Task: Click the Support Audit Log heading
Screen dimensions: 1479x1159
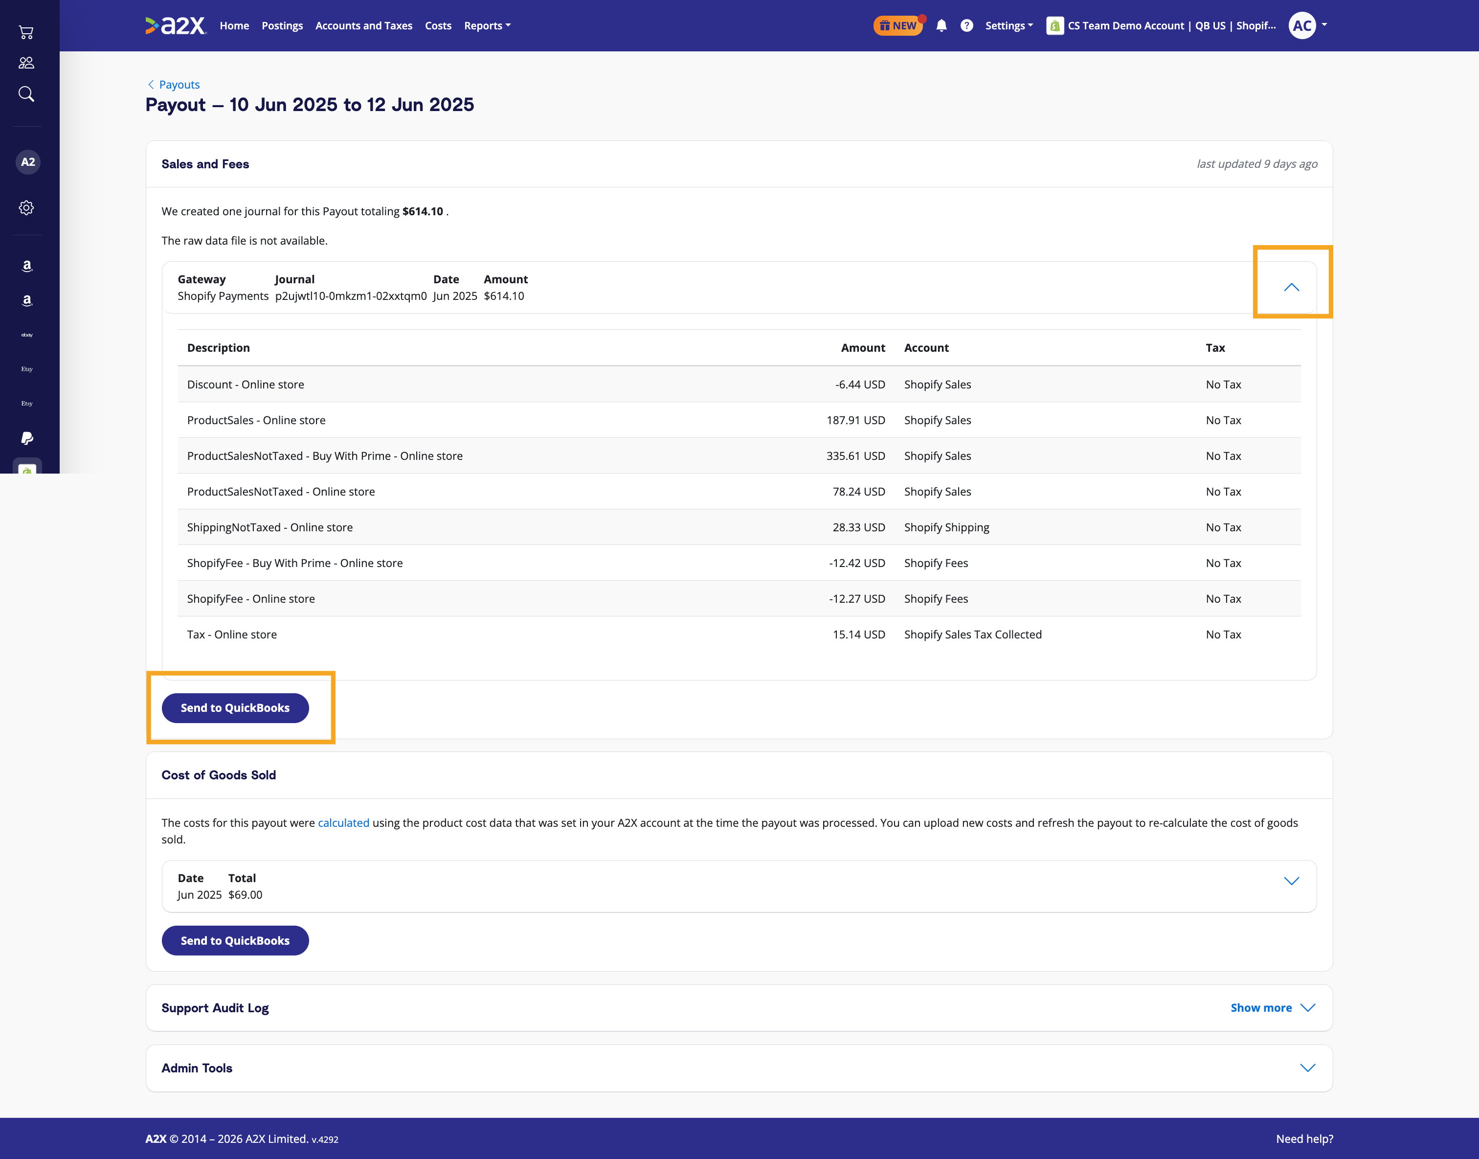Action: pos(215,1008)
